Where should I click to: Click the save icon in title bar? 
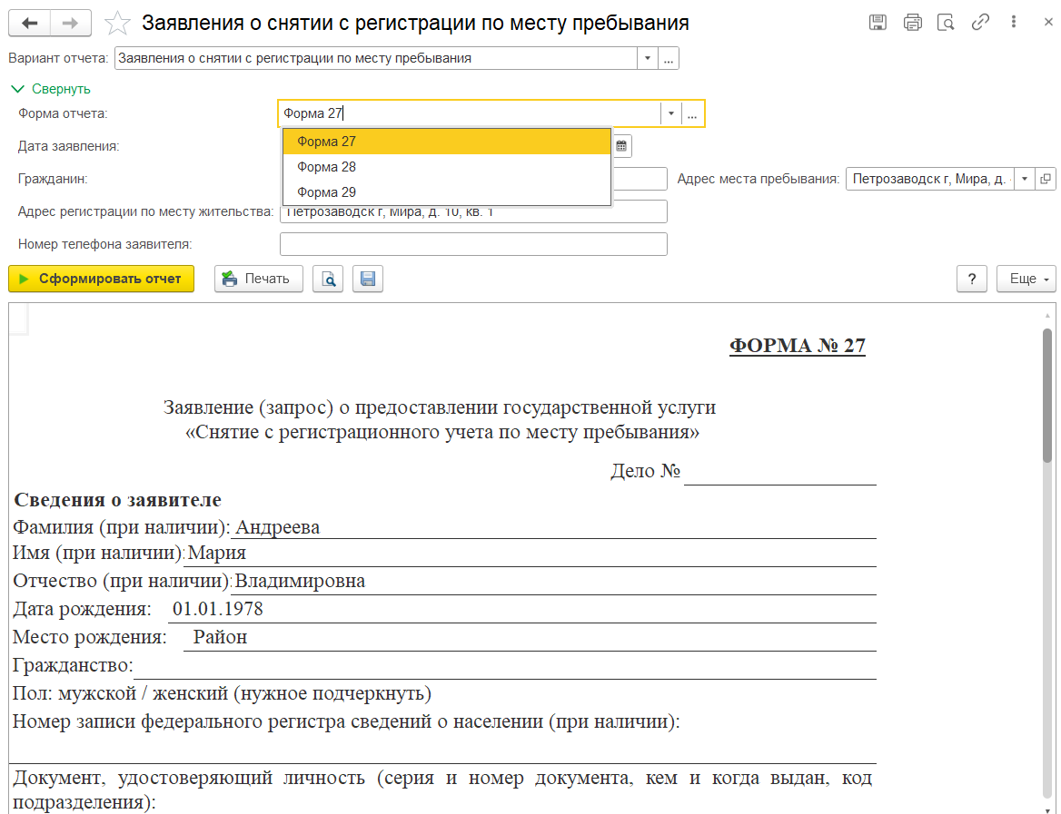[878, 23]
